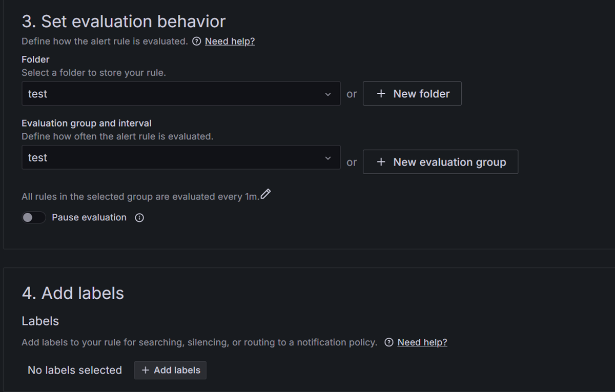Image resolution: width=615 pixels, height=392 pixels.
Task: Click the plus icon on New folder button
Action: click(x=380, y=93)
